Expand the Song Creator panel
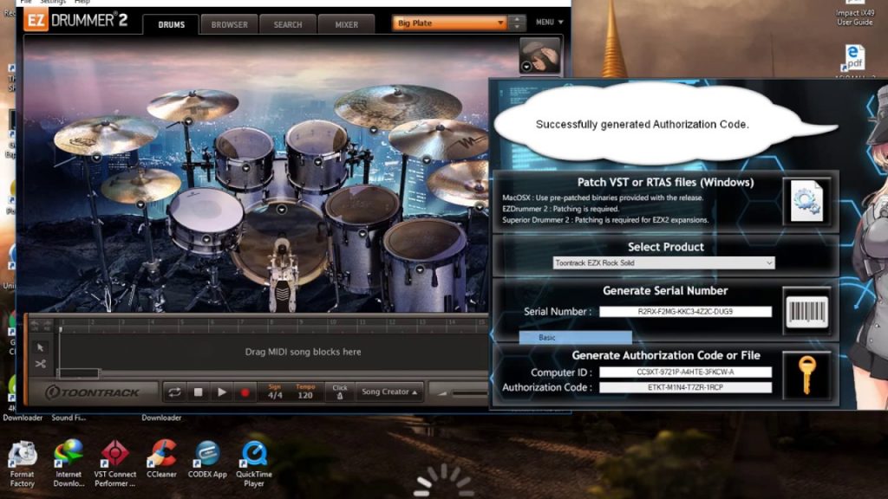This screenshot has height=499, width=888. pos(389,392)
